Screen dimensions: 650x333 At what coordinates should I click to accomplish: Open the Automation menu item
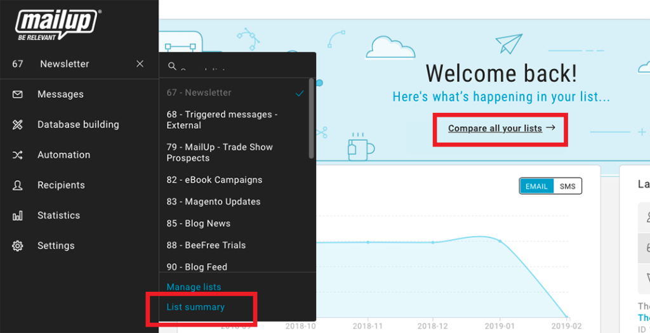(63, 155)
